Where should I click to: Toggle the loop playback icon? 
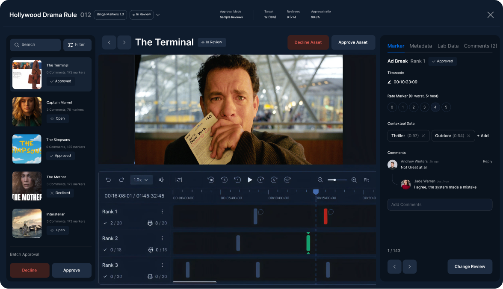pyautogui.click(x=179, y=180)
